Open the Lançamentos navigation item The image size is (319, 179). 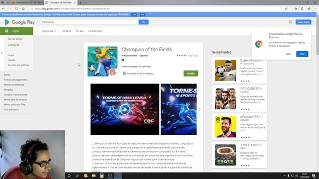coord(95,31)
